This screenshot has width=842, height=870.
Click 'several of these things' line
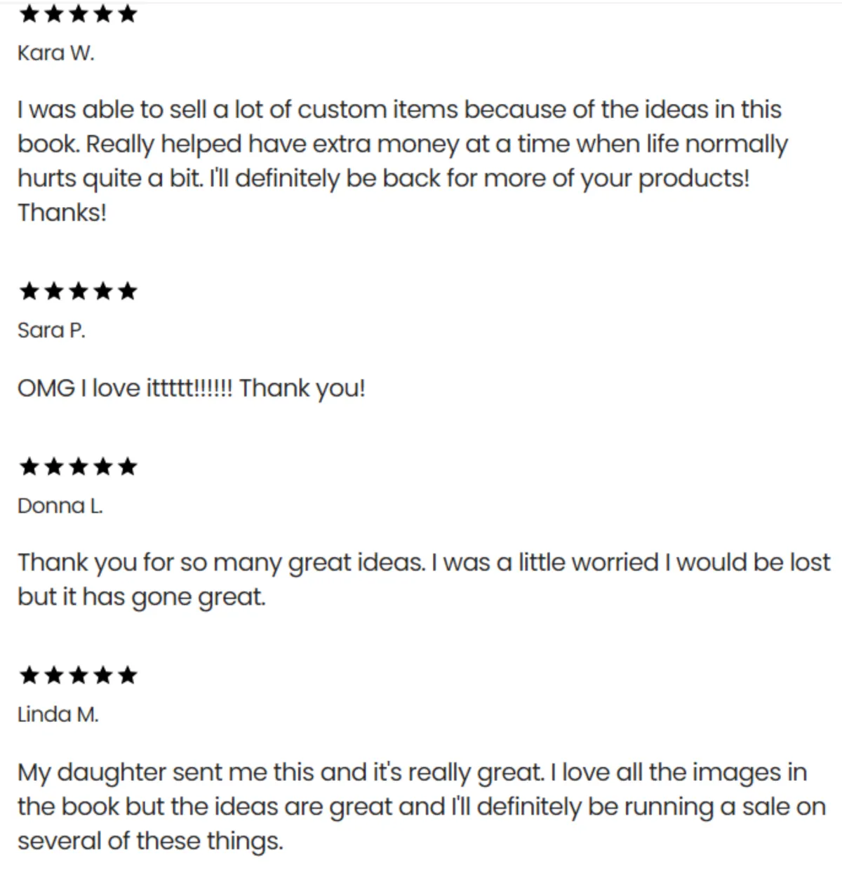click(x=150, y=841)
